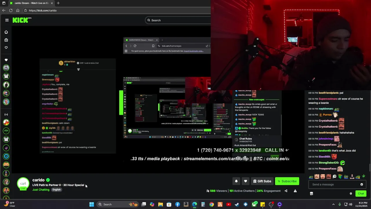Open first followed channel avatar in sidebar
Viewport: 371px width, 209px height.
[x=6, y=68]
